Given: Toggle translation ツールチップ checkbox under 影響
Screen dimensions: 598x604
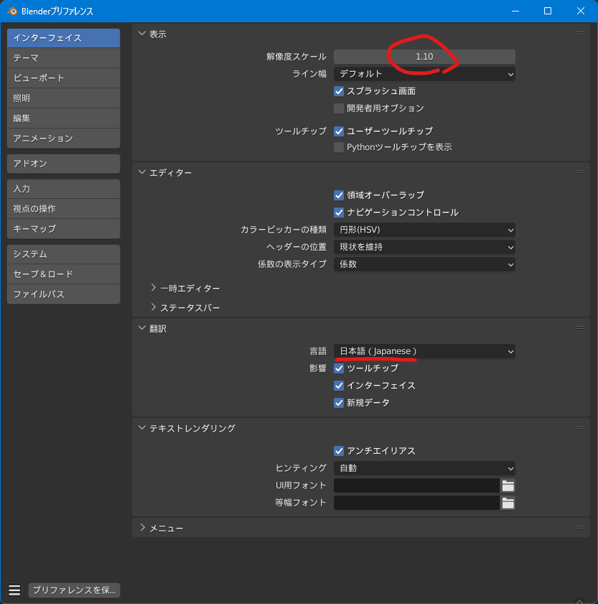Looking at the screenshot, I should tap(339, 368).
